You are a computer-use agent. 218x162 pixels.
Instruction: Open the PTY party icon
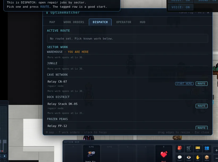tap(207, 148)
